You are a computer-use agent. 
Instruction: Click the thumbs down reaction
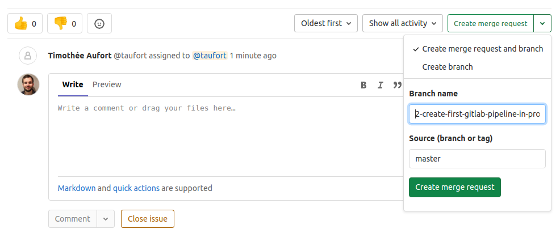(65, 24)
